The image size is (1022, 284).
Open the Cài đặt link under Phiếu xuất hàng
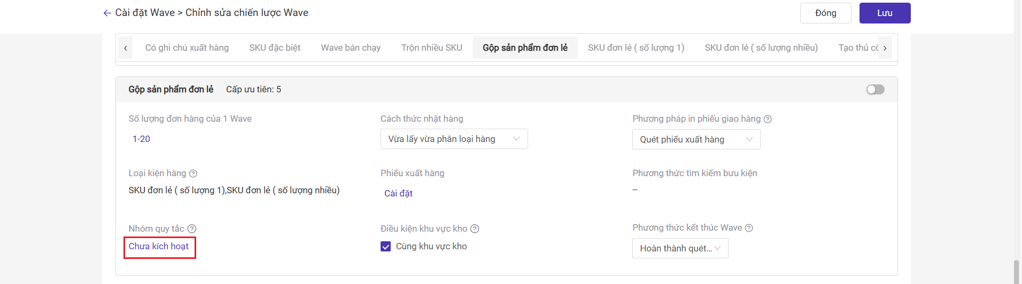click(x=398, y=193)
